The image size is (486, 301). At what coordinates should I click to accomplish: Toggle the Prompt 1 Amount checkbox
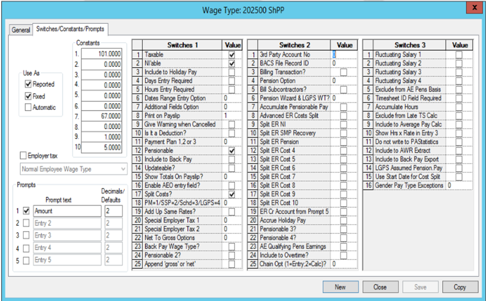(x=27, y=211)
